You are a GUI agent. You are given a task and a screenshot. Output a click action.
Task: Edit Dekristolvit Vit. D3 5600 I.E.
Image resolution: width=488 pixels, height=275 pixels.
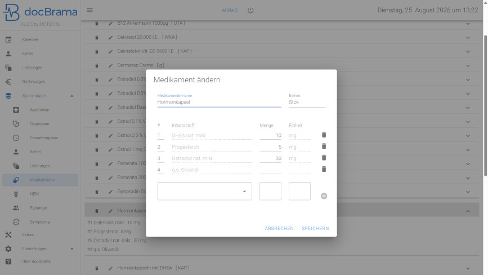(110, 51)
